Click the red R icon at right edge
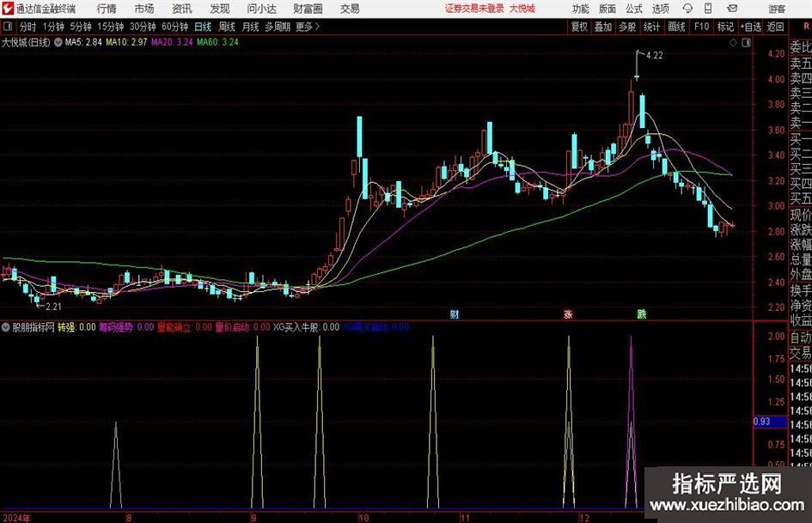Viewport: 812px width, 523px height. [x=806, y=27]
